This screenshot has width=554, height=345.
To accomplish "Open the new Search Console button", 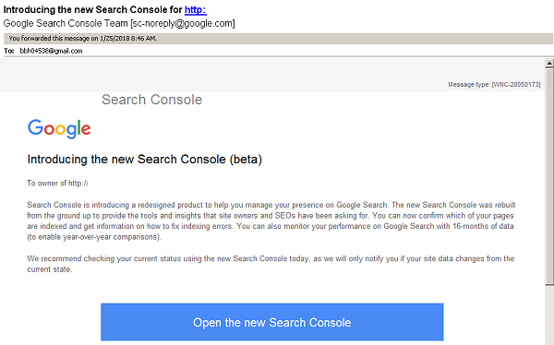I will pos(272,322).
